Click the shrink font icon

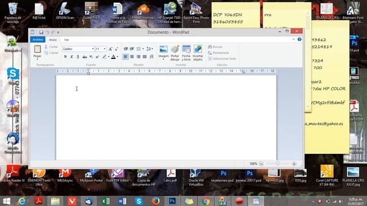(116, 49)
